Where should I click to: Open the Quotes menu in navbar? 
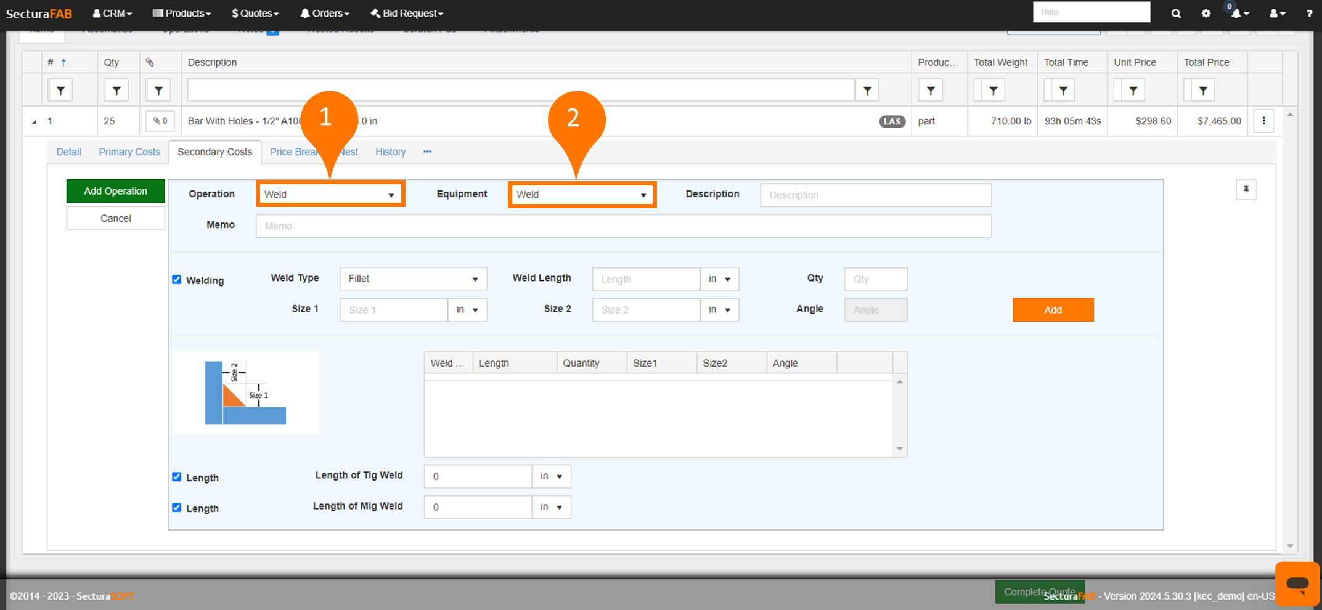[x=255, y=14]
